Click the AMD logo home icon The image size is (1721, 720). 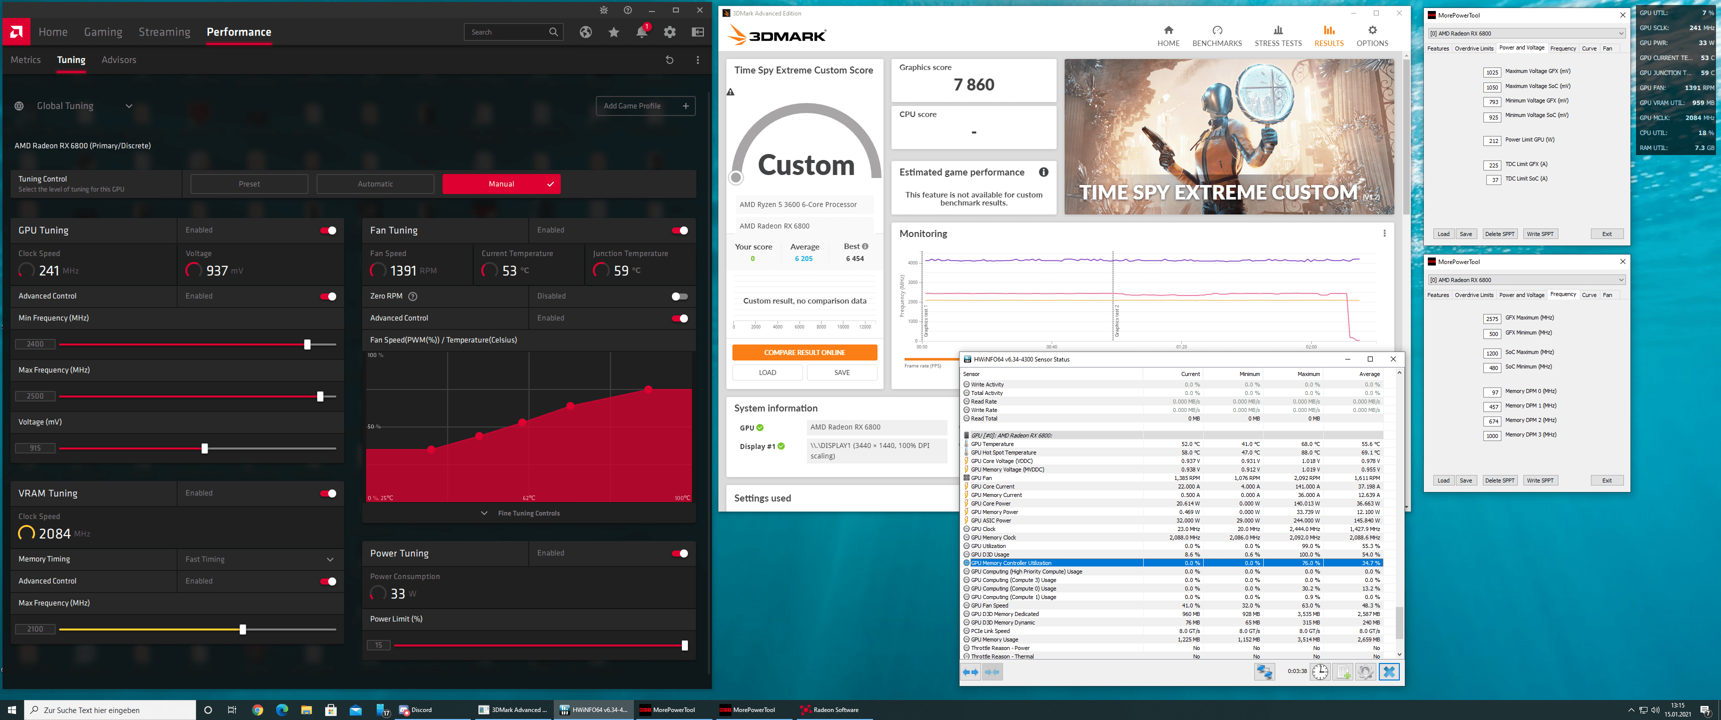coord(16,32)
